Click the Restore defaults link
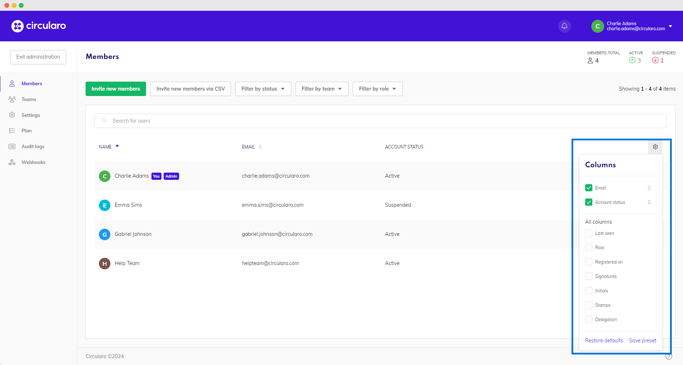The image size is (683, 365). pyautogui.click(x=604, y=341)
